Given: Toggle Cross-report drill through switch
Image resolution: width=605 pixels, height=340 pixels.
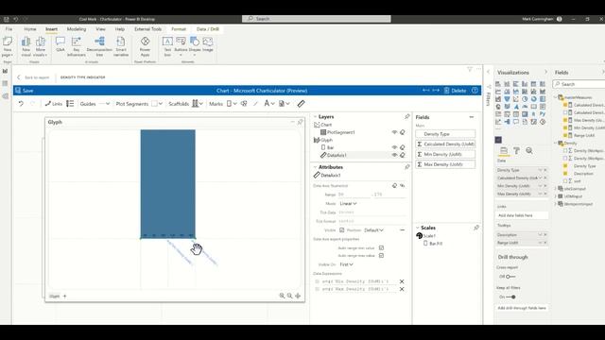Looking at the screenshot, I should [510, 277].
